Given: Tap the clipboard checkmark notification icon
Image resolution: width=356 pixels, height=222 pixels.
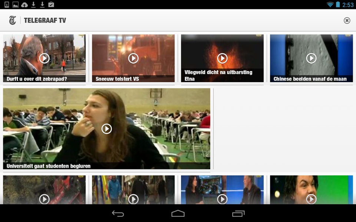Looking at the screenshot, I should point(51,4).
